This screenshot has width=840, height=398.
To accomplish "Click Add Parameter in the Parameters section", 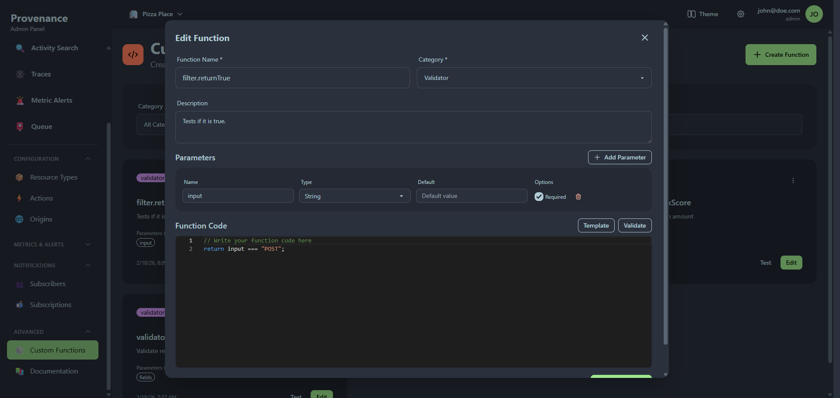I will click(x=619, y=157).
